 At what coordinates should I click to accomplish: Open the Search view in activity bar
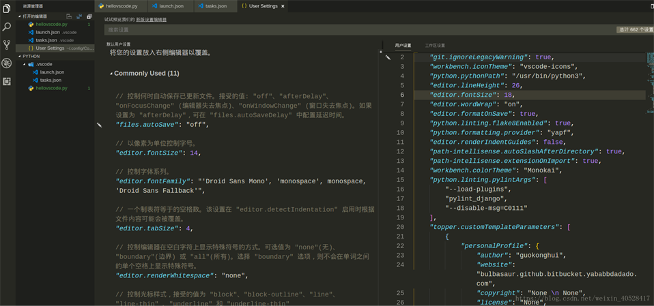coord(7,27)
